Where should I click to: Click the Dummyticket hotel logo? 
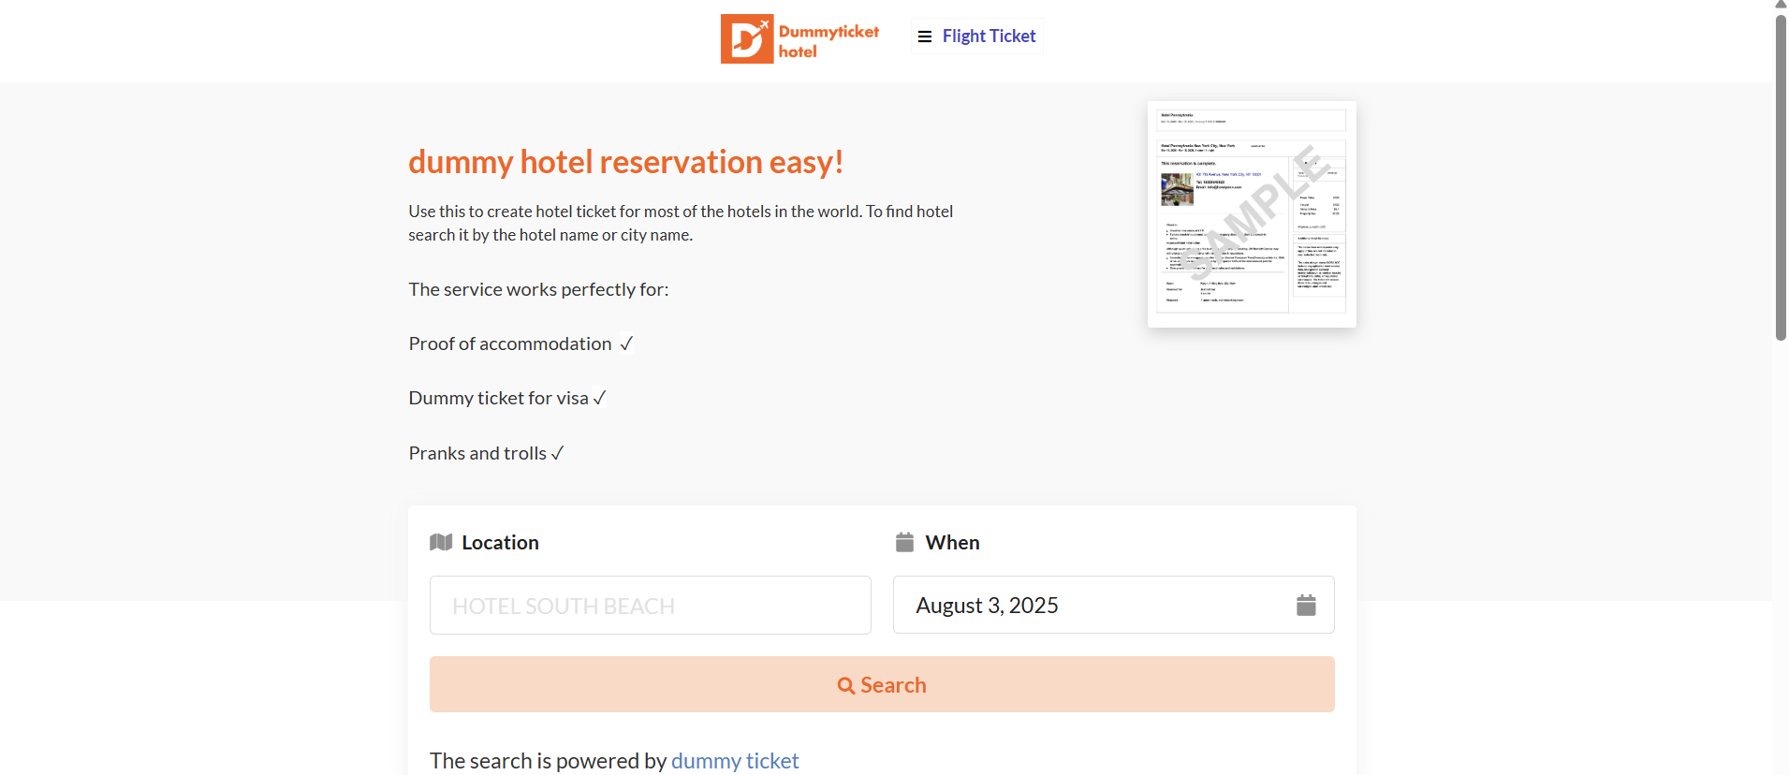pyautogui.click(x=799, y=39)
